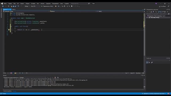This screenshot has width=171, height=96.
Task: Open the Debug configuration dropdown
Action: pyautogui.click(x=27, y=6)
